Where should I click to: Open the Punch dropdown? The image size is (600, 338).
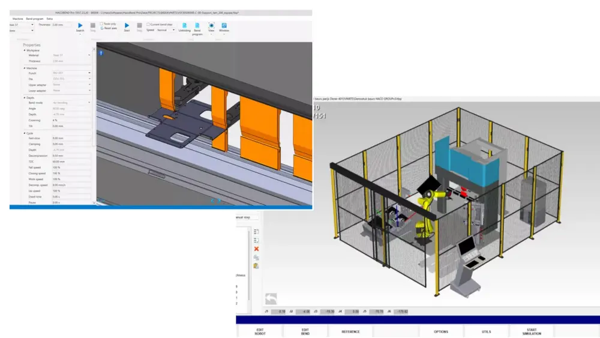pos(71,73)
